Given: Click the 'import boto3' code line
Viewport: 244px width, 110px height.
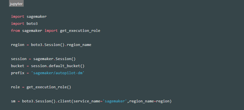Looking at the screenshot, I should 24,23.
